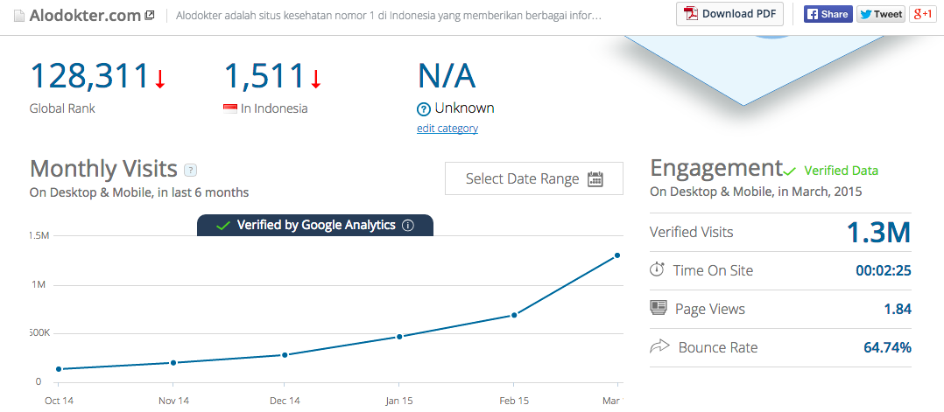Share the page on Facebook

[828, 14]
